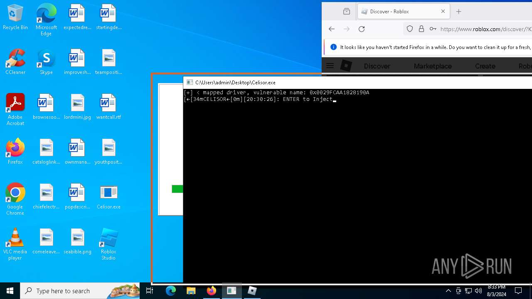Image resolution: width=532 pixels, height=299 pixels.
Task: Switch to Celisor console on taskbar
Action: pos(232,291)
